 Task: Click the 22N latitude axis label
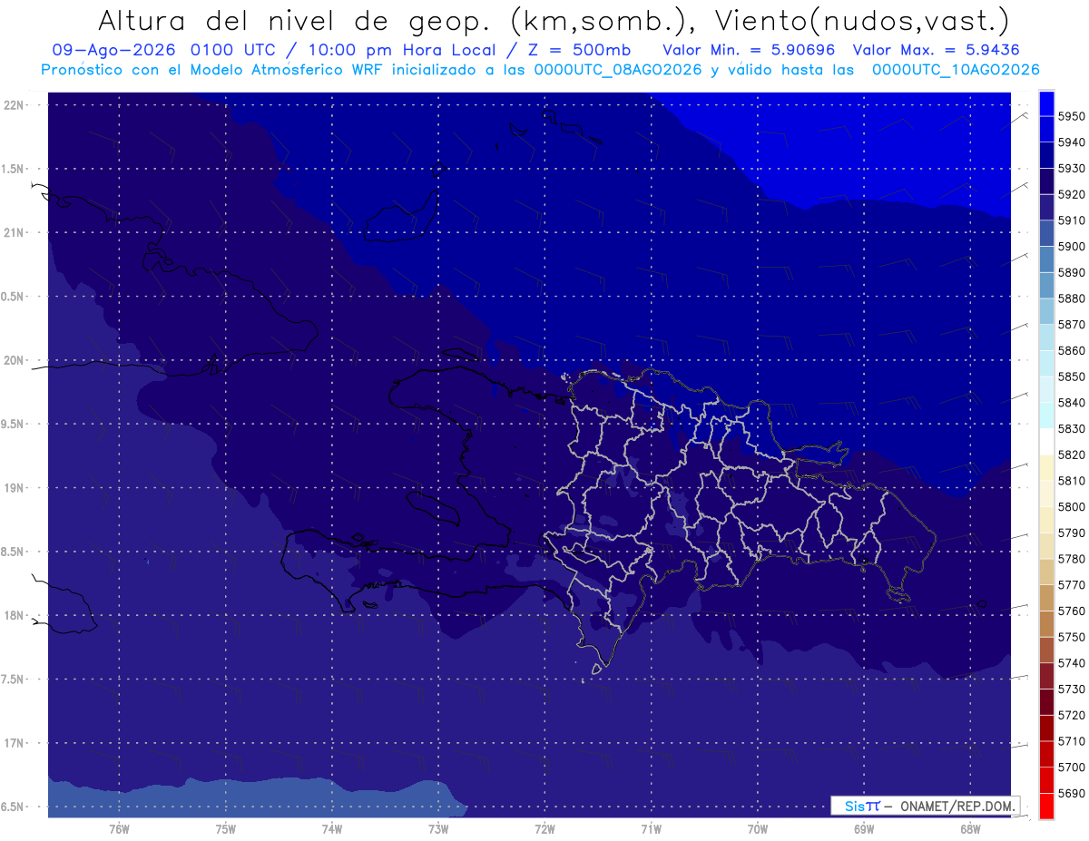pyautogui.click(x=15, y=104)
